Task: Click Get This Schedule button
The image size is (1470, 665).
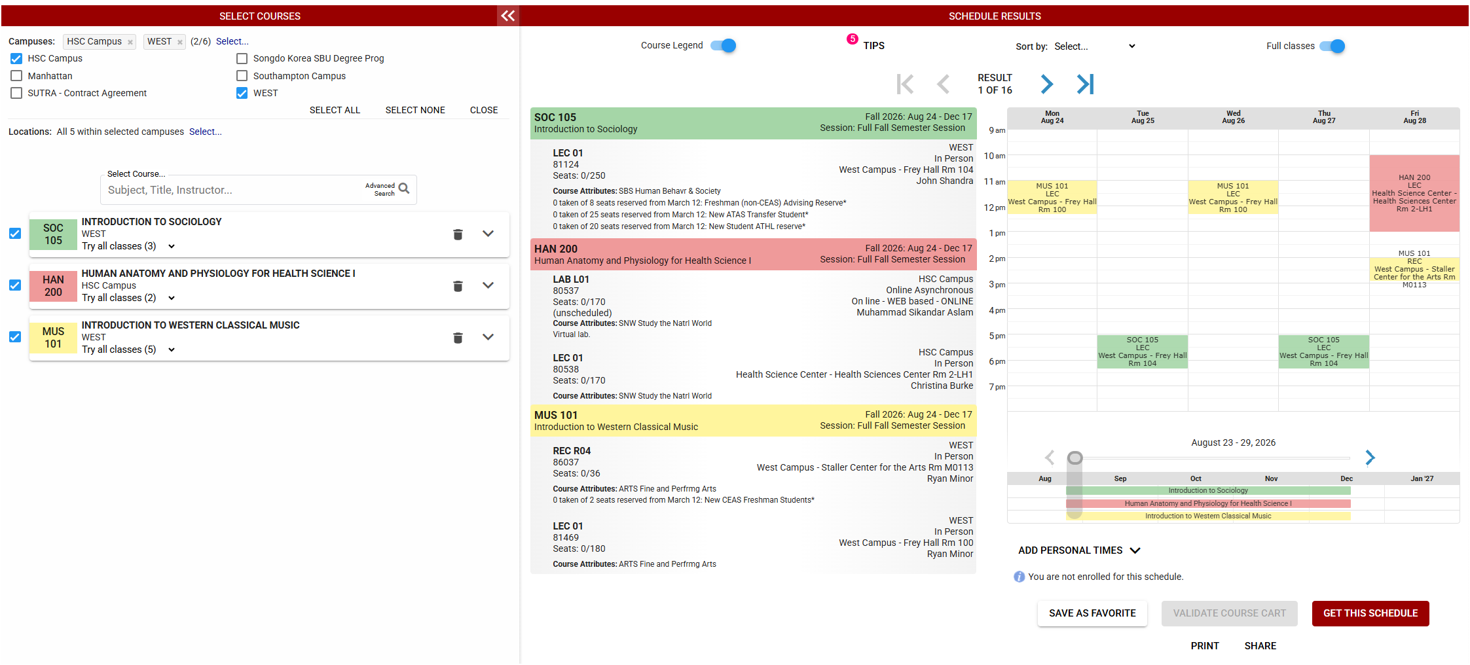Action: (1370, 613)
